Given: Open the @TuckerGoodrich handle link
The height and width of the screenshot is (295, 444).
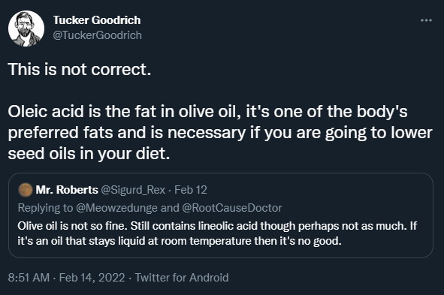Looking at the screenshot, I should tap(97, 35).
